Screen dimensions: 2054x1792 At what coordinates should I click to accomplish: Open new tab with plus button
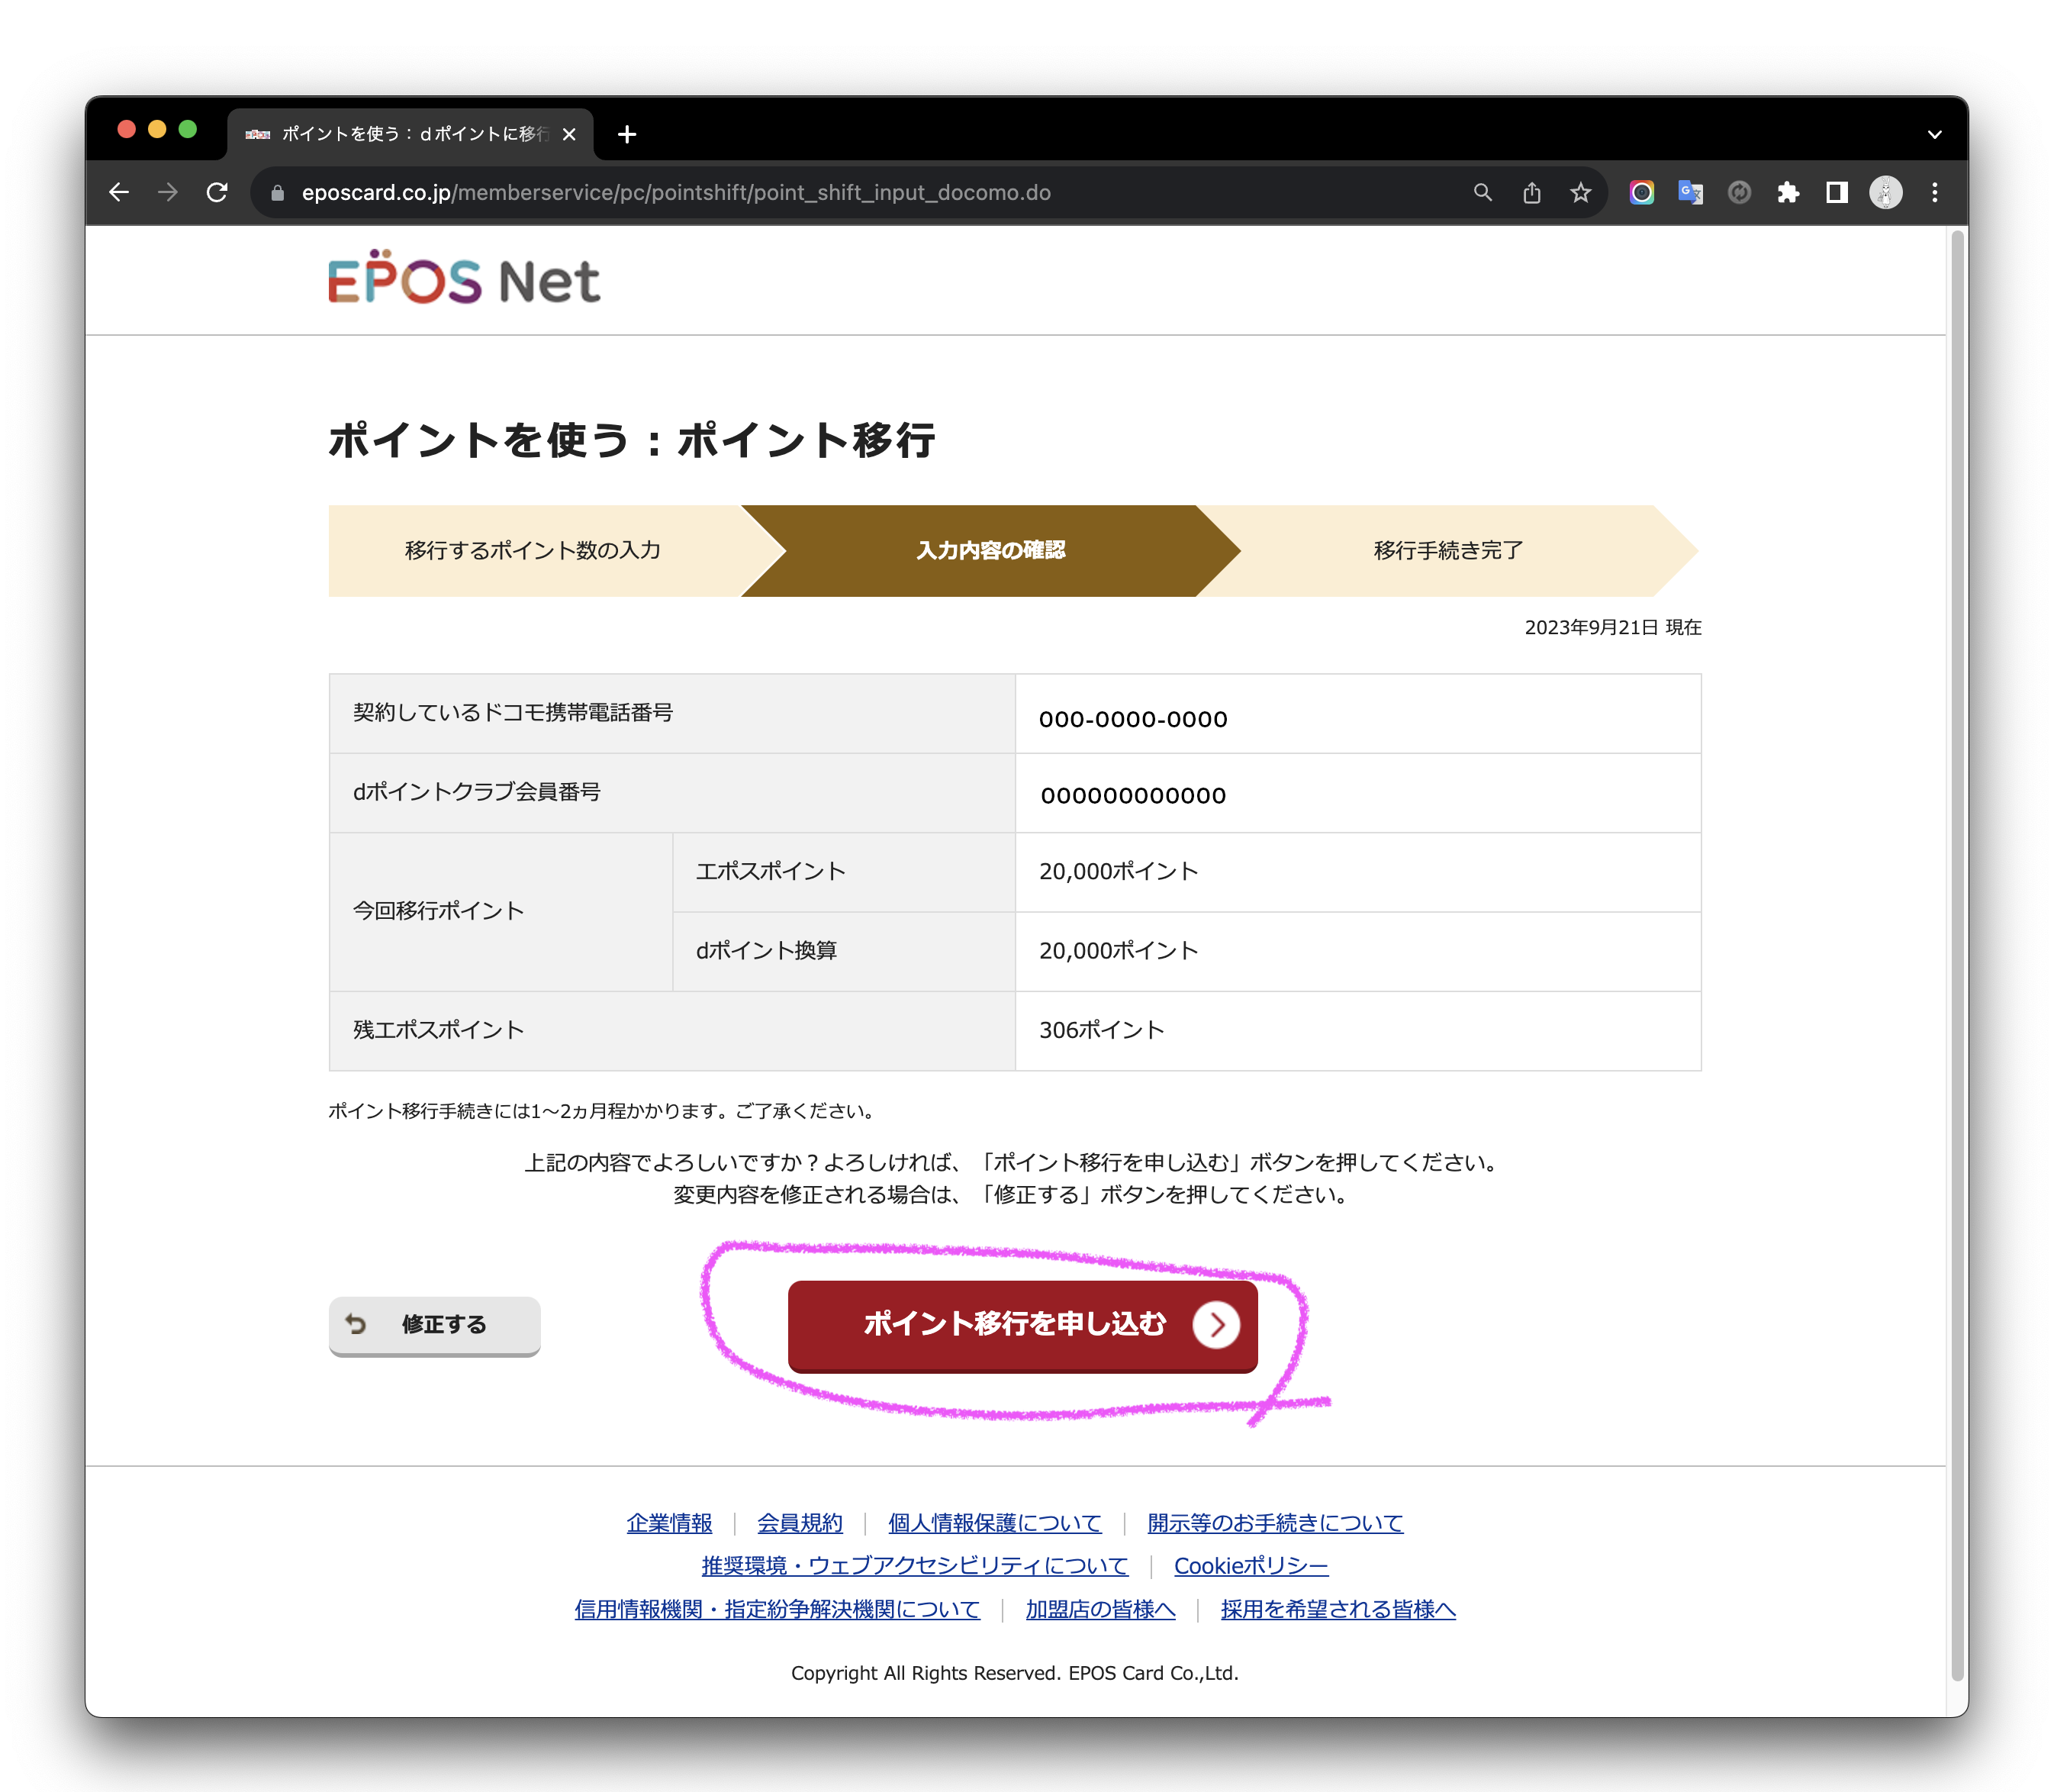pos(626,134)
